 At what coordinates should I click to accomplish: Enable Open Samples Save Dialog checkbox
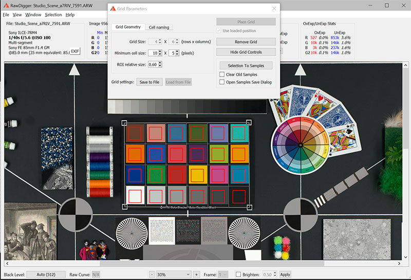tap(222, 82)
